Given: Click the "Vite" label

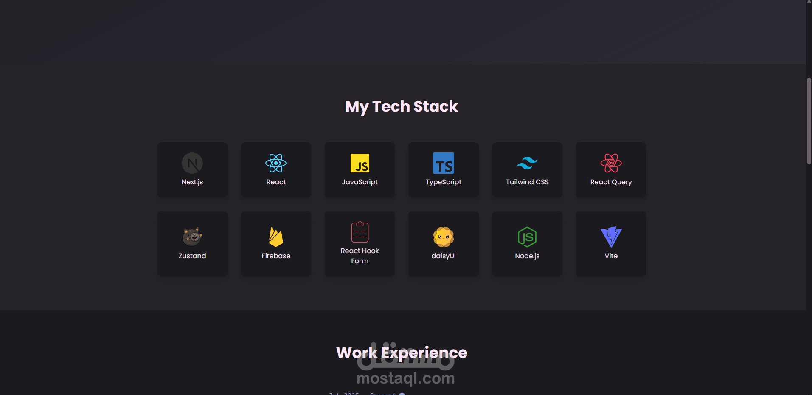Looking at the screenshot, I should tap(611, 256).
